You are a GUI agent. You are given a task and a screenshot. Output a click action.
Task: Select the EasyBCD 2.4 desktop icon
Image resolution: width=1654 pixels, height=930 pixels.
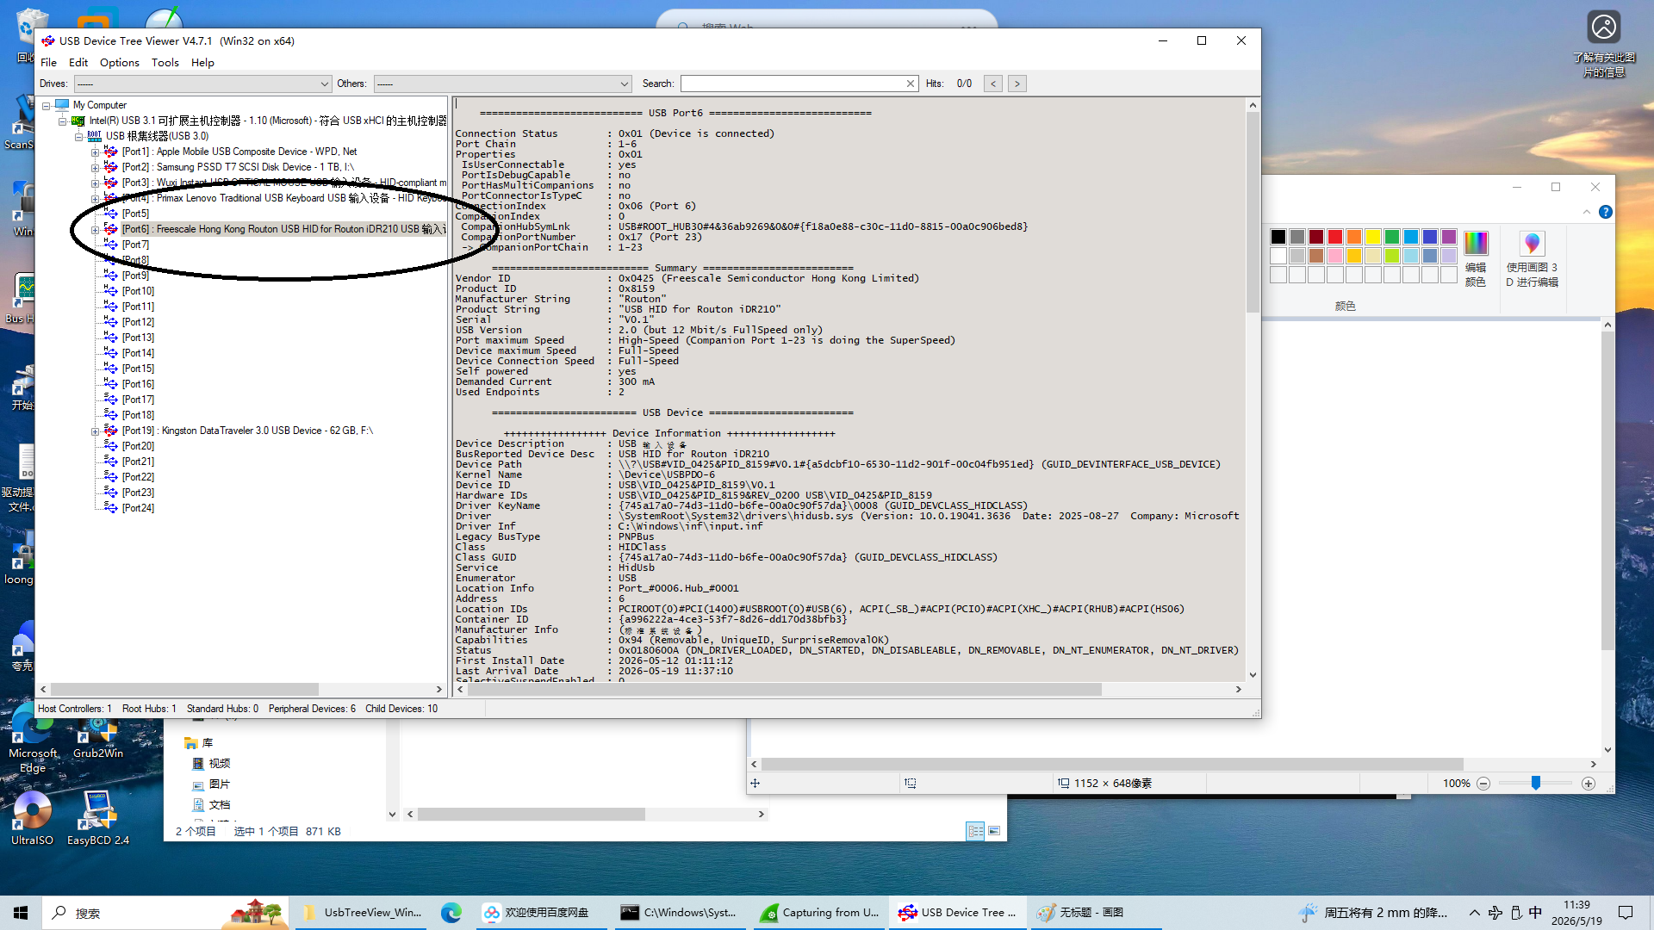pos(98,818)
